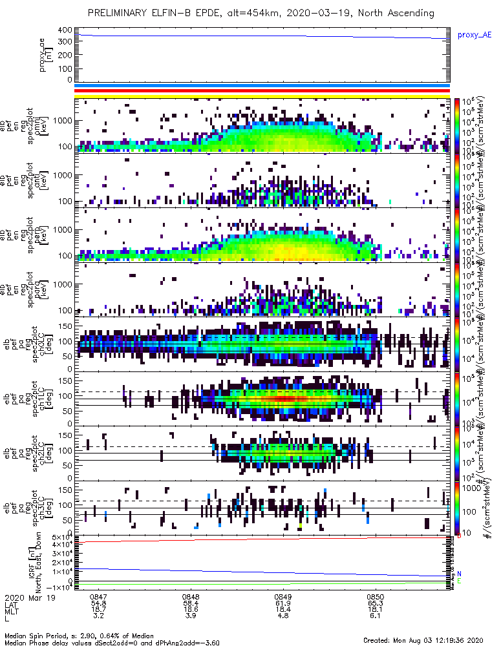Click the LAT value "58.4"
The image size is (501, 646).
191,603
